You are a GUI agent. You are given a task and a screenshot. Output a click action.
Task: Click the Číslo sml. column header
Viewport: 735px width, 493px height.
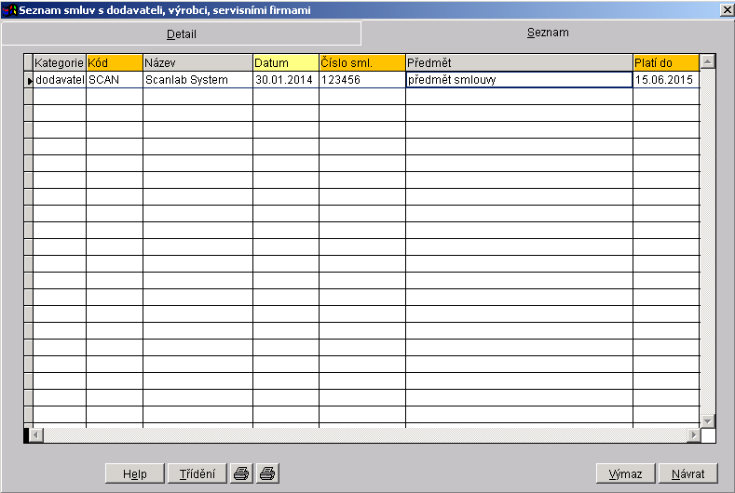pyautogui.click(x=361, y=62)
